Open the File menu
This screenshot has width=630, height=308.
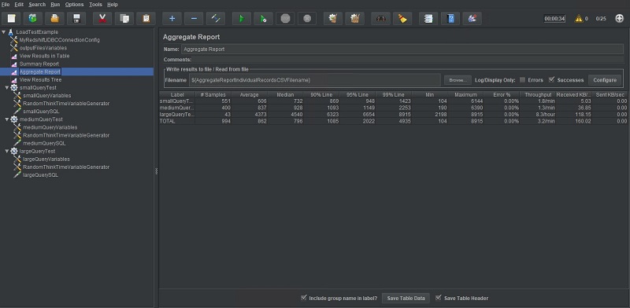(6, 5)
